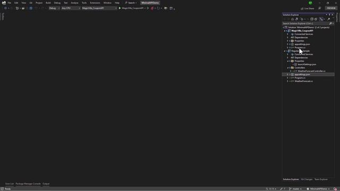Open the Git menu
Viewport: 340px width, 191px height.
pyautogui.click(x=31, y=3)
